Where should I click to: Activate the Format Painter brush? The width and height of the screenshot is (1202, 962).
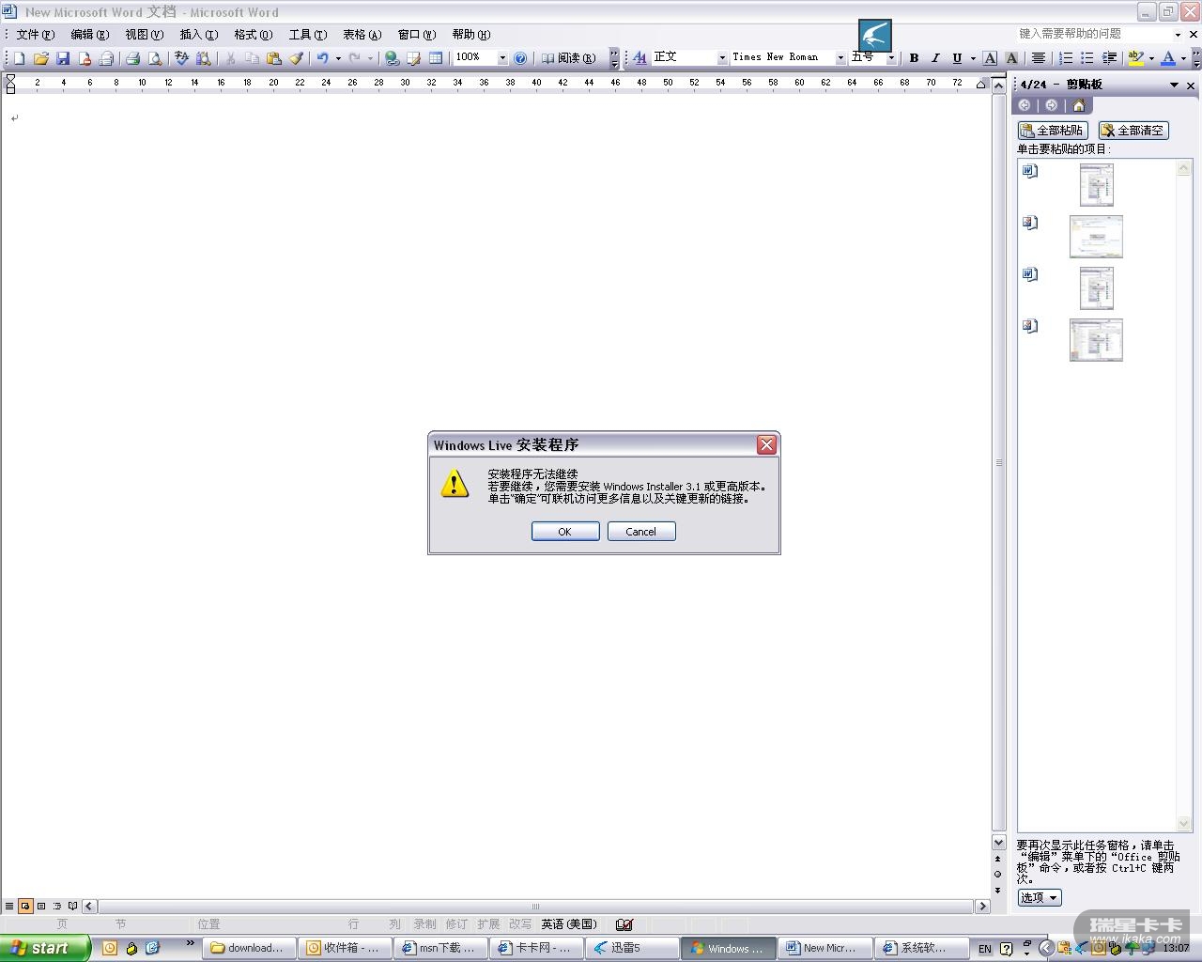click(297, 58)
